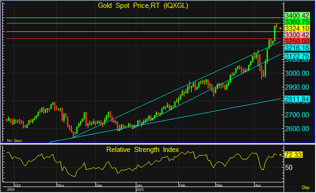
Task: Click the Relative Strength Index title
Action: (143, 149)
